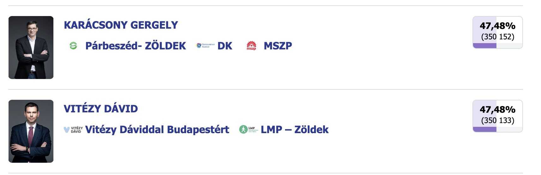Open Karácsony Gergely's portrait photo
The height and width of the screenshot is (175, 541).
31,48
